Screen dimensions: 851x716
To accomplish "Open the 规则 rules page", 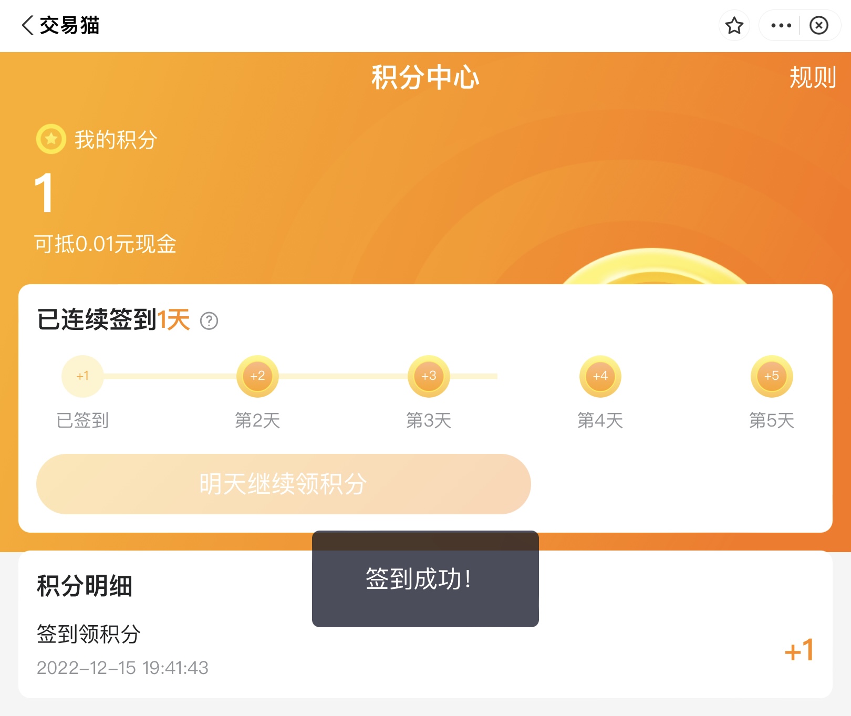I will 812,78.
